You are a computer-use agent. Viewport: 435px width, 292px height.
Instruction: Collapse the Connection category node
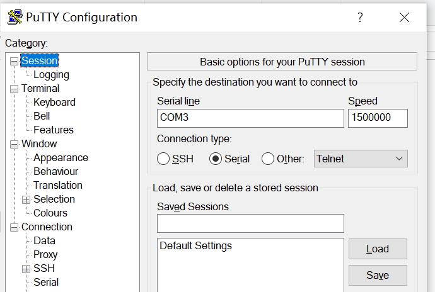(x=14, y=227)
